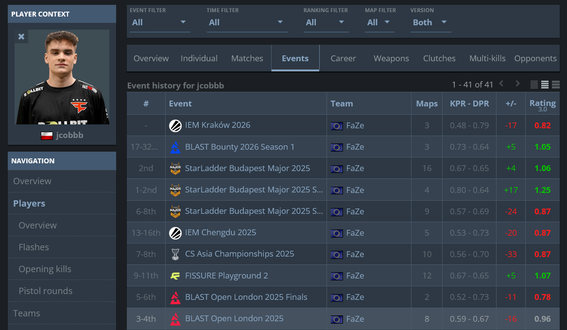The height and width of the screenshot is (330, 567).
Task: Expand the Map Filter dropdown
Action: point(379,22)
